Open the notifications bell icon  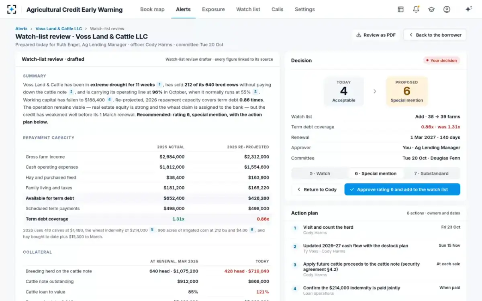point(416,9)
